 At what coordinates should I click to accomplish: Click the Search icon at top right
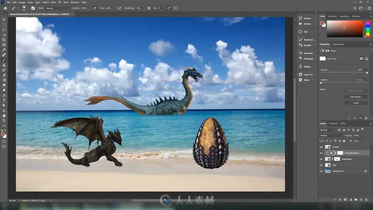[355, 8]
